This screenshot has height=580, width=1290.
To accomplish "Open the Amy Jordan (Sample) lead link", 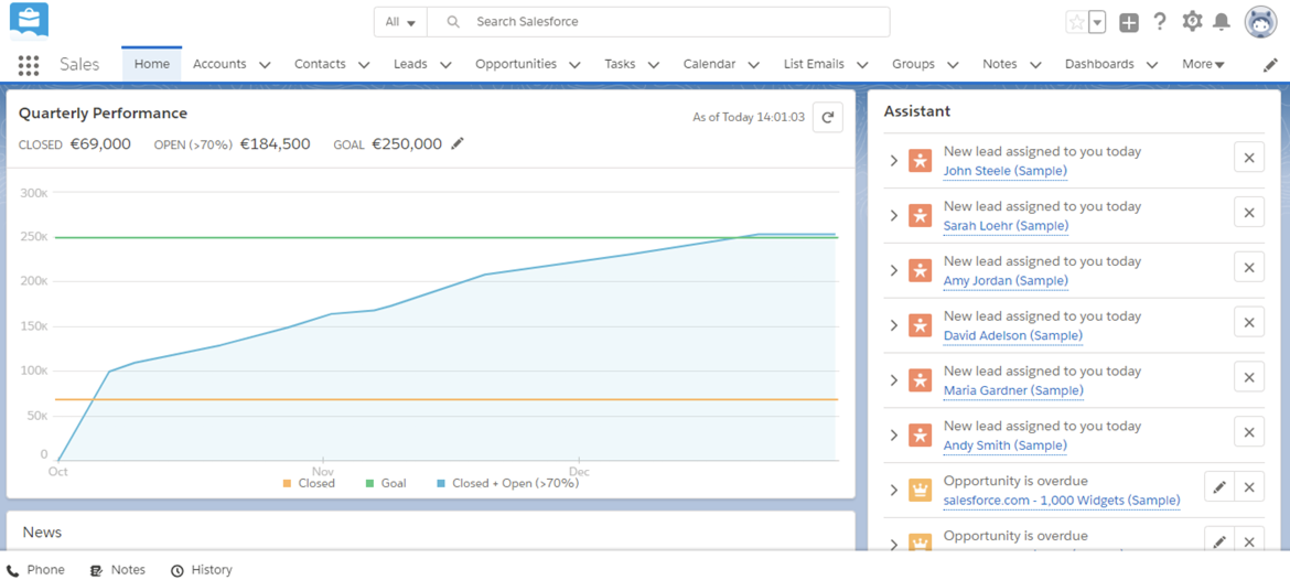I will 1006,281.
